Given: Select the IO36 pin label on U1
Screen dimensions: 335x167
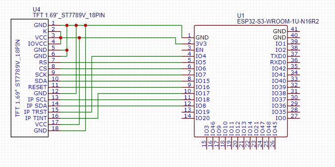Looking at the screenshot, I should [x=279, y=105].
